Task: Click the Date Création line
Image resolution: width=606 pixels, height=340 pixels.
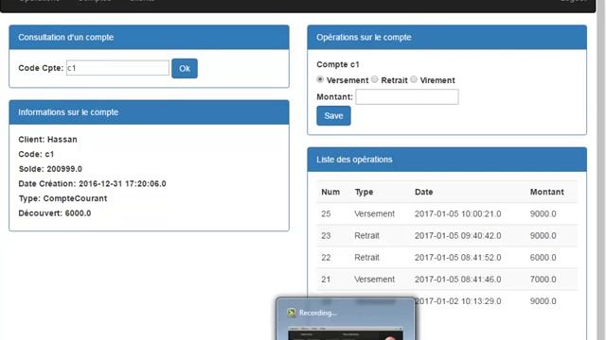Action: (92, 184)
